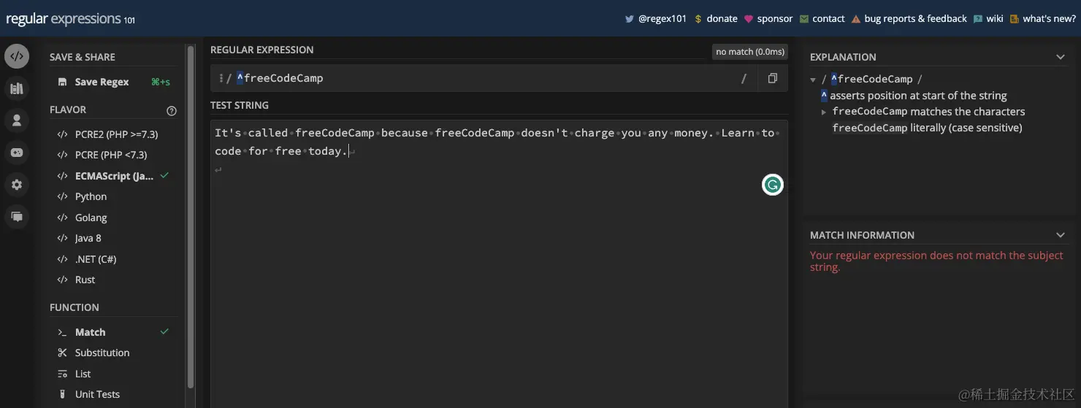Open the regex quiz gamepad icon
Viewport: 1081px width, 408px height.
click(17, 153)
